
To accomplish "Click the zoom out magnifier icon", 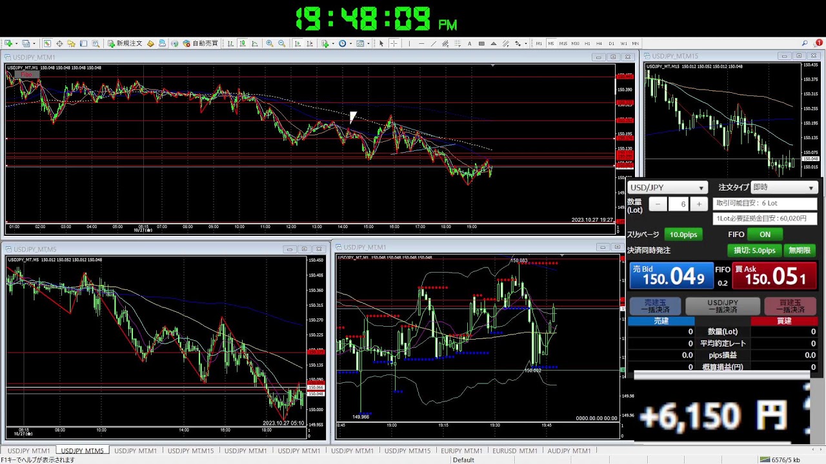I will coord(282,44).
